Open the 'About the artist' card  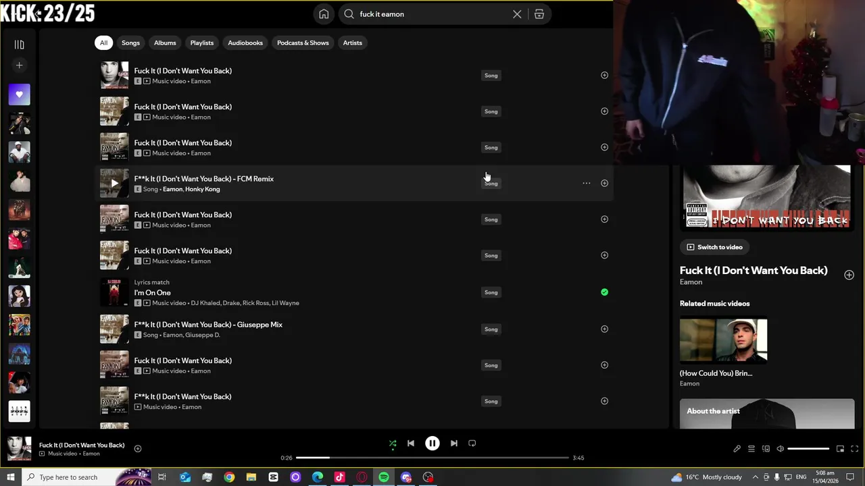coord(767,413)
